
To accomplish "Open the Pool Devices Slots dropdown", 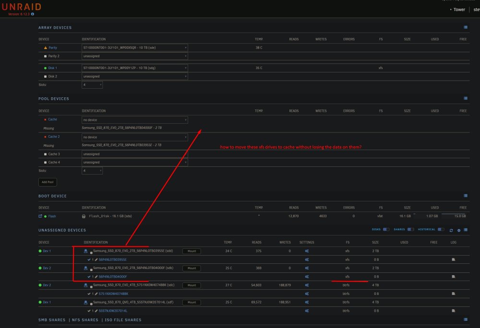I will tap(92, 171).
